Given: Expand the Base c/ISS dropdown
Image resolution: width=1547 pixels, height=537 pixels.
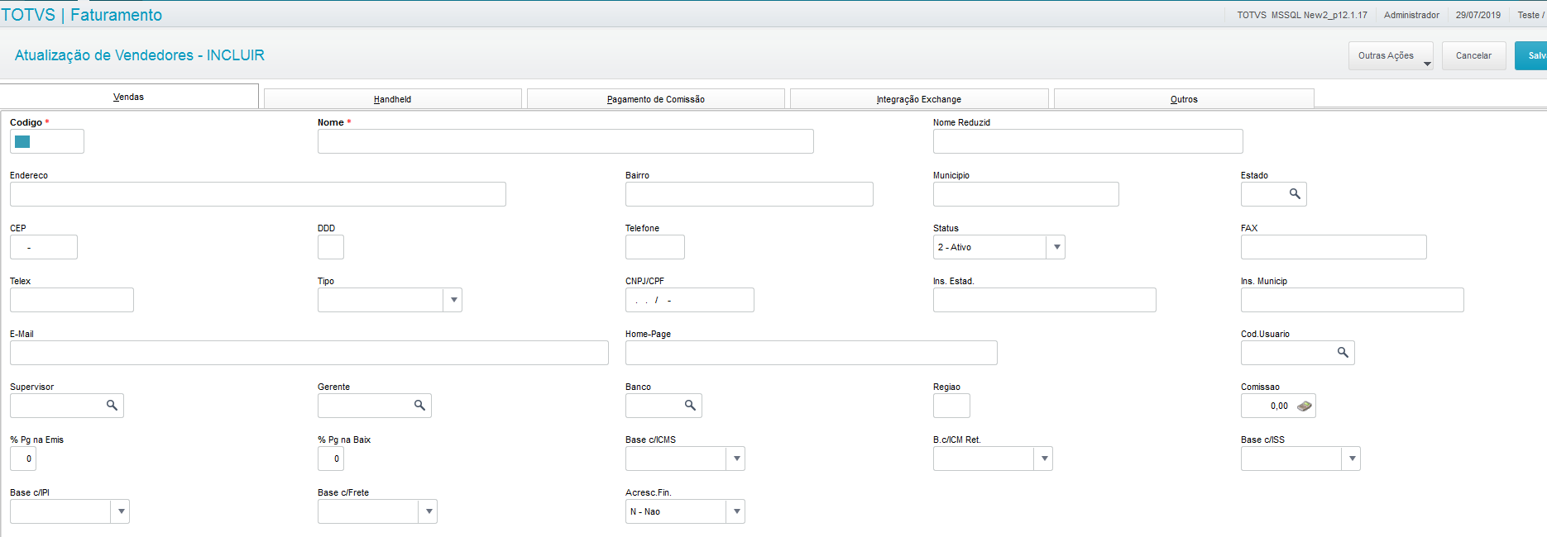Looking at the screenshot, I should coord(1352,459).
